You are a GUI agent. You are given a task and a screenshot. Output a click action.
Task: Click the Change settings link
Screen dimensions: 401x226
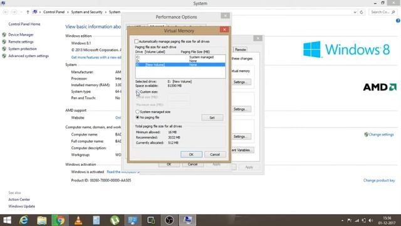coord(381,134)
